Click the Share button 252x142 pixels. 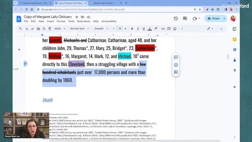point(213,19)
